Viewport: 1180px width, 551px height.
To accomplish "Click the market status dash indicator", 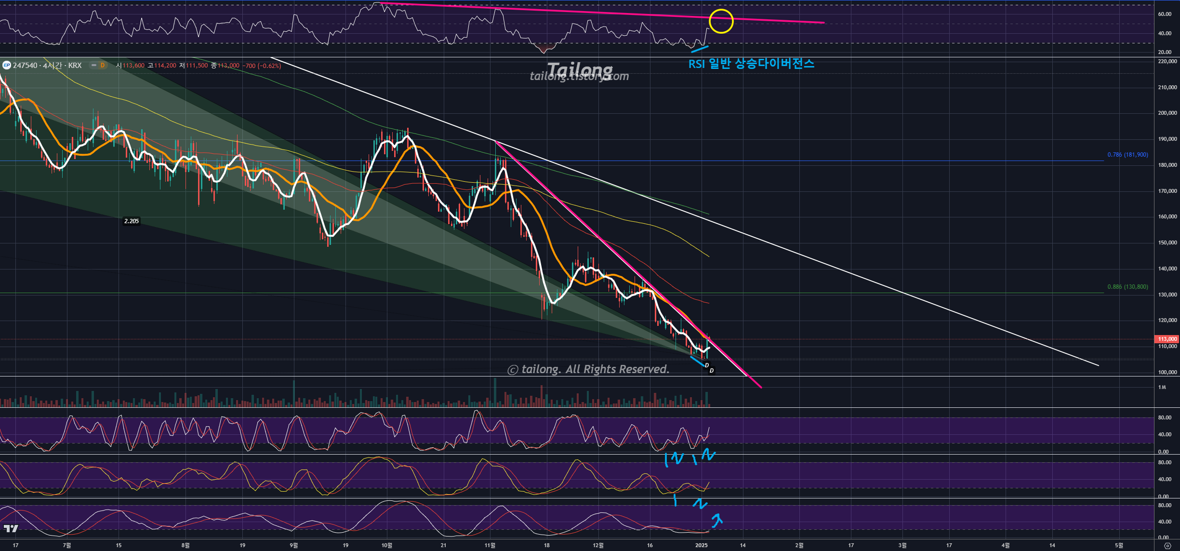I will click(94, 65).
